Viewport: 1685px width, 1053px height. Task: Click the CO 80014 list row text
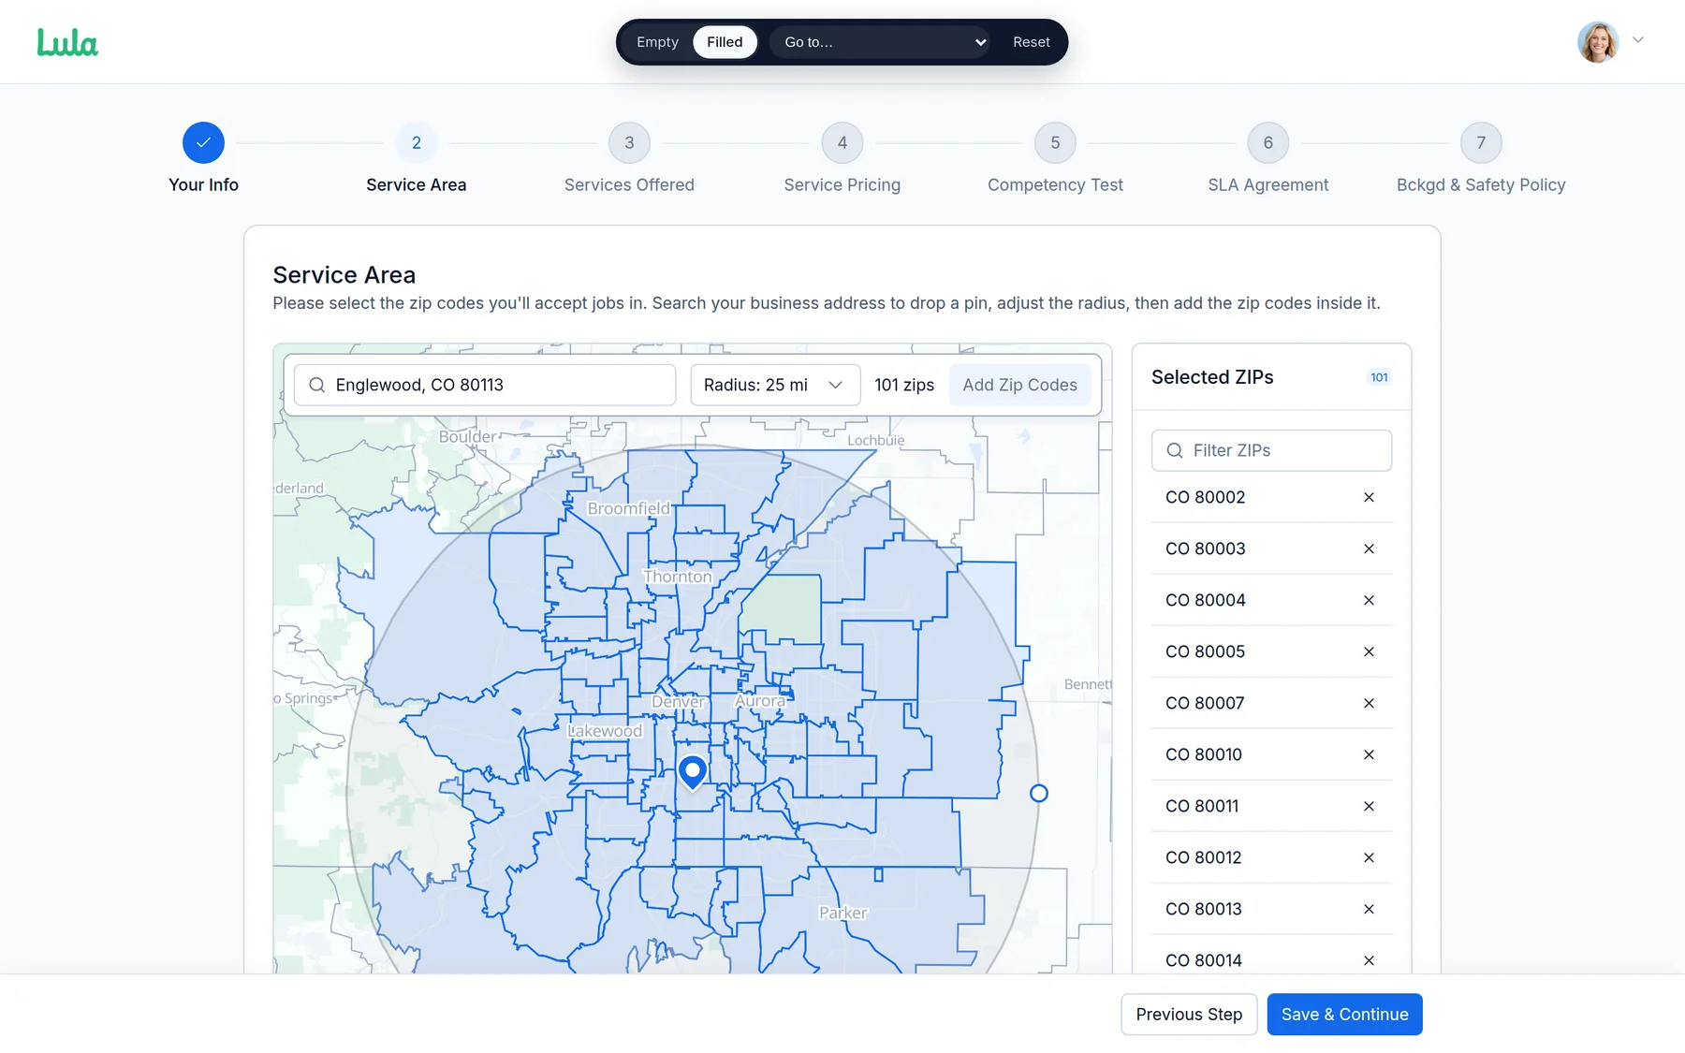pyautogui.click(x=1204, y=960)
